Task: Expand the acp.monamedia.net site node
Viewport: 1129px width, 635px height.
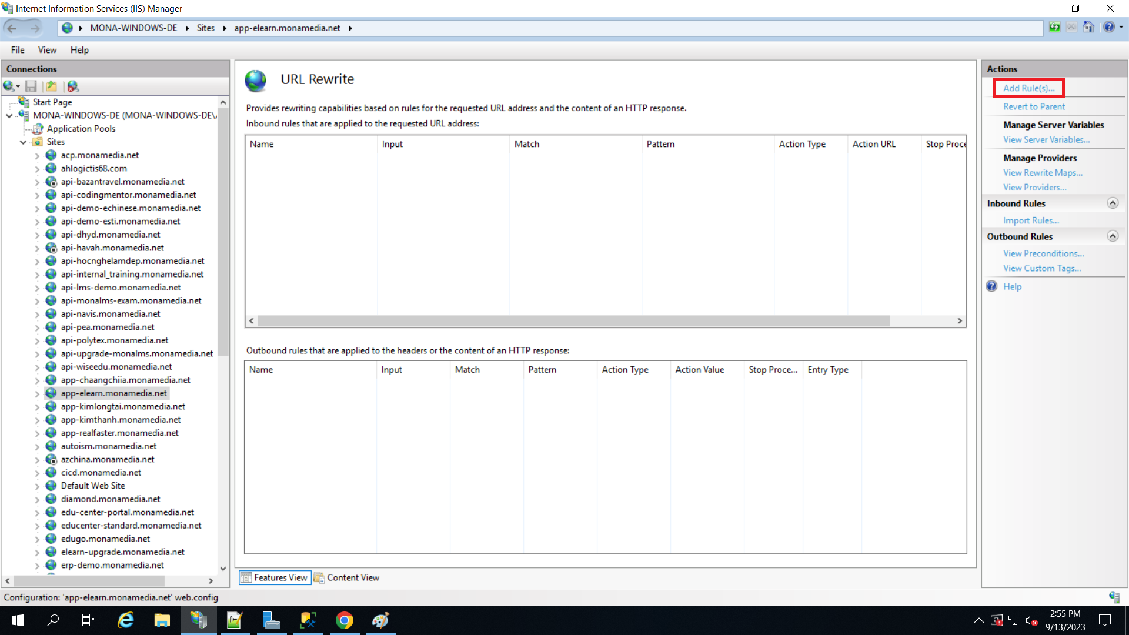Action: click(x=37, y=156)
